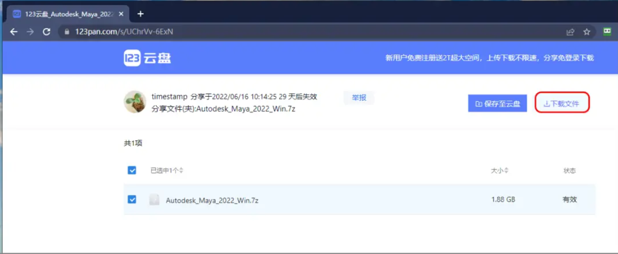The height and width of the screenshot is (254, 618).
Task: Click the 分享文件(夹) file name line
Action: click(x=223, y=108)
